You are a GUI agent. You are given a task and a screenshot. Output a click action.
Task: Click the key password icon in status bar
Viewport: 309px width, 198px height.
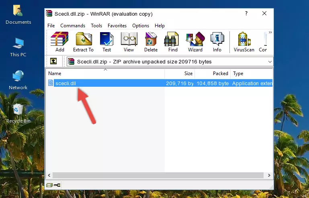point(57,185)
